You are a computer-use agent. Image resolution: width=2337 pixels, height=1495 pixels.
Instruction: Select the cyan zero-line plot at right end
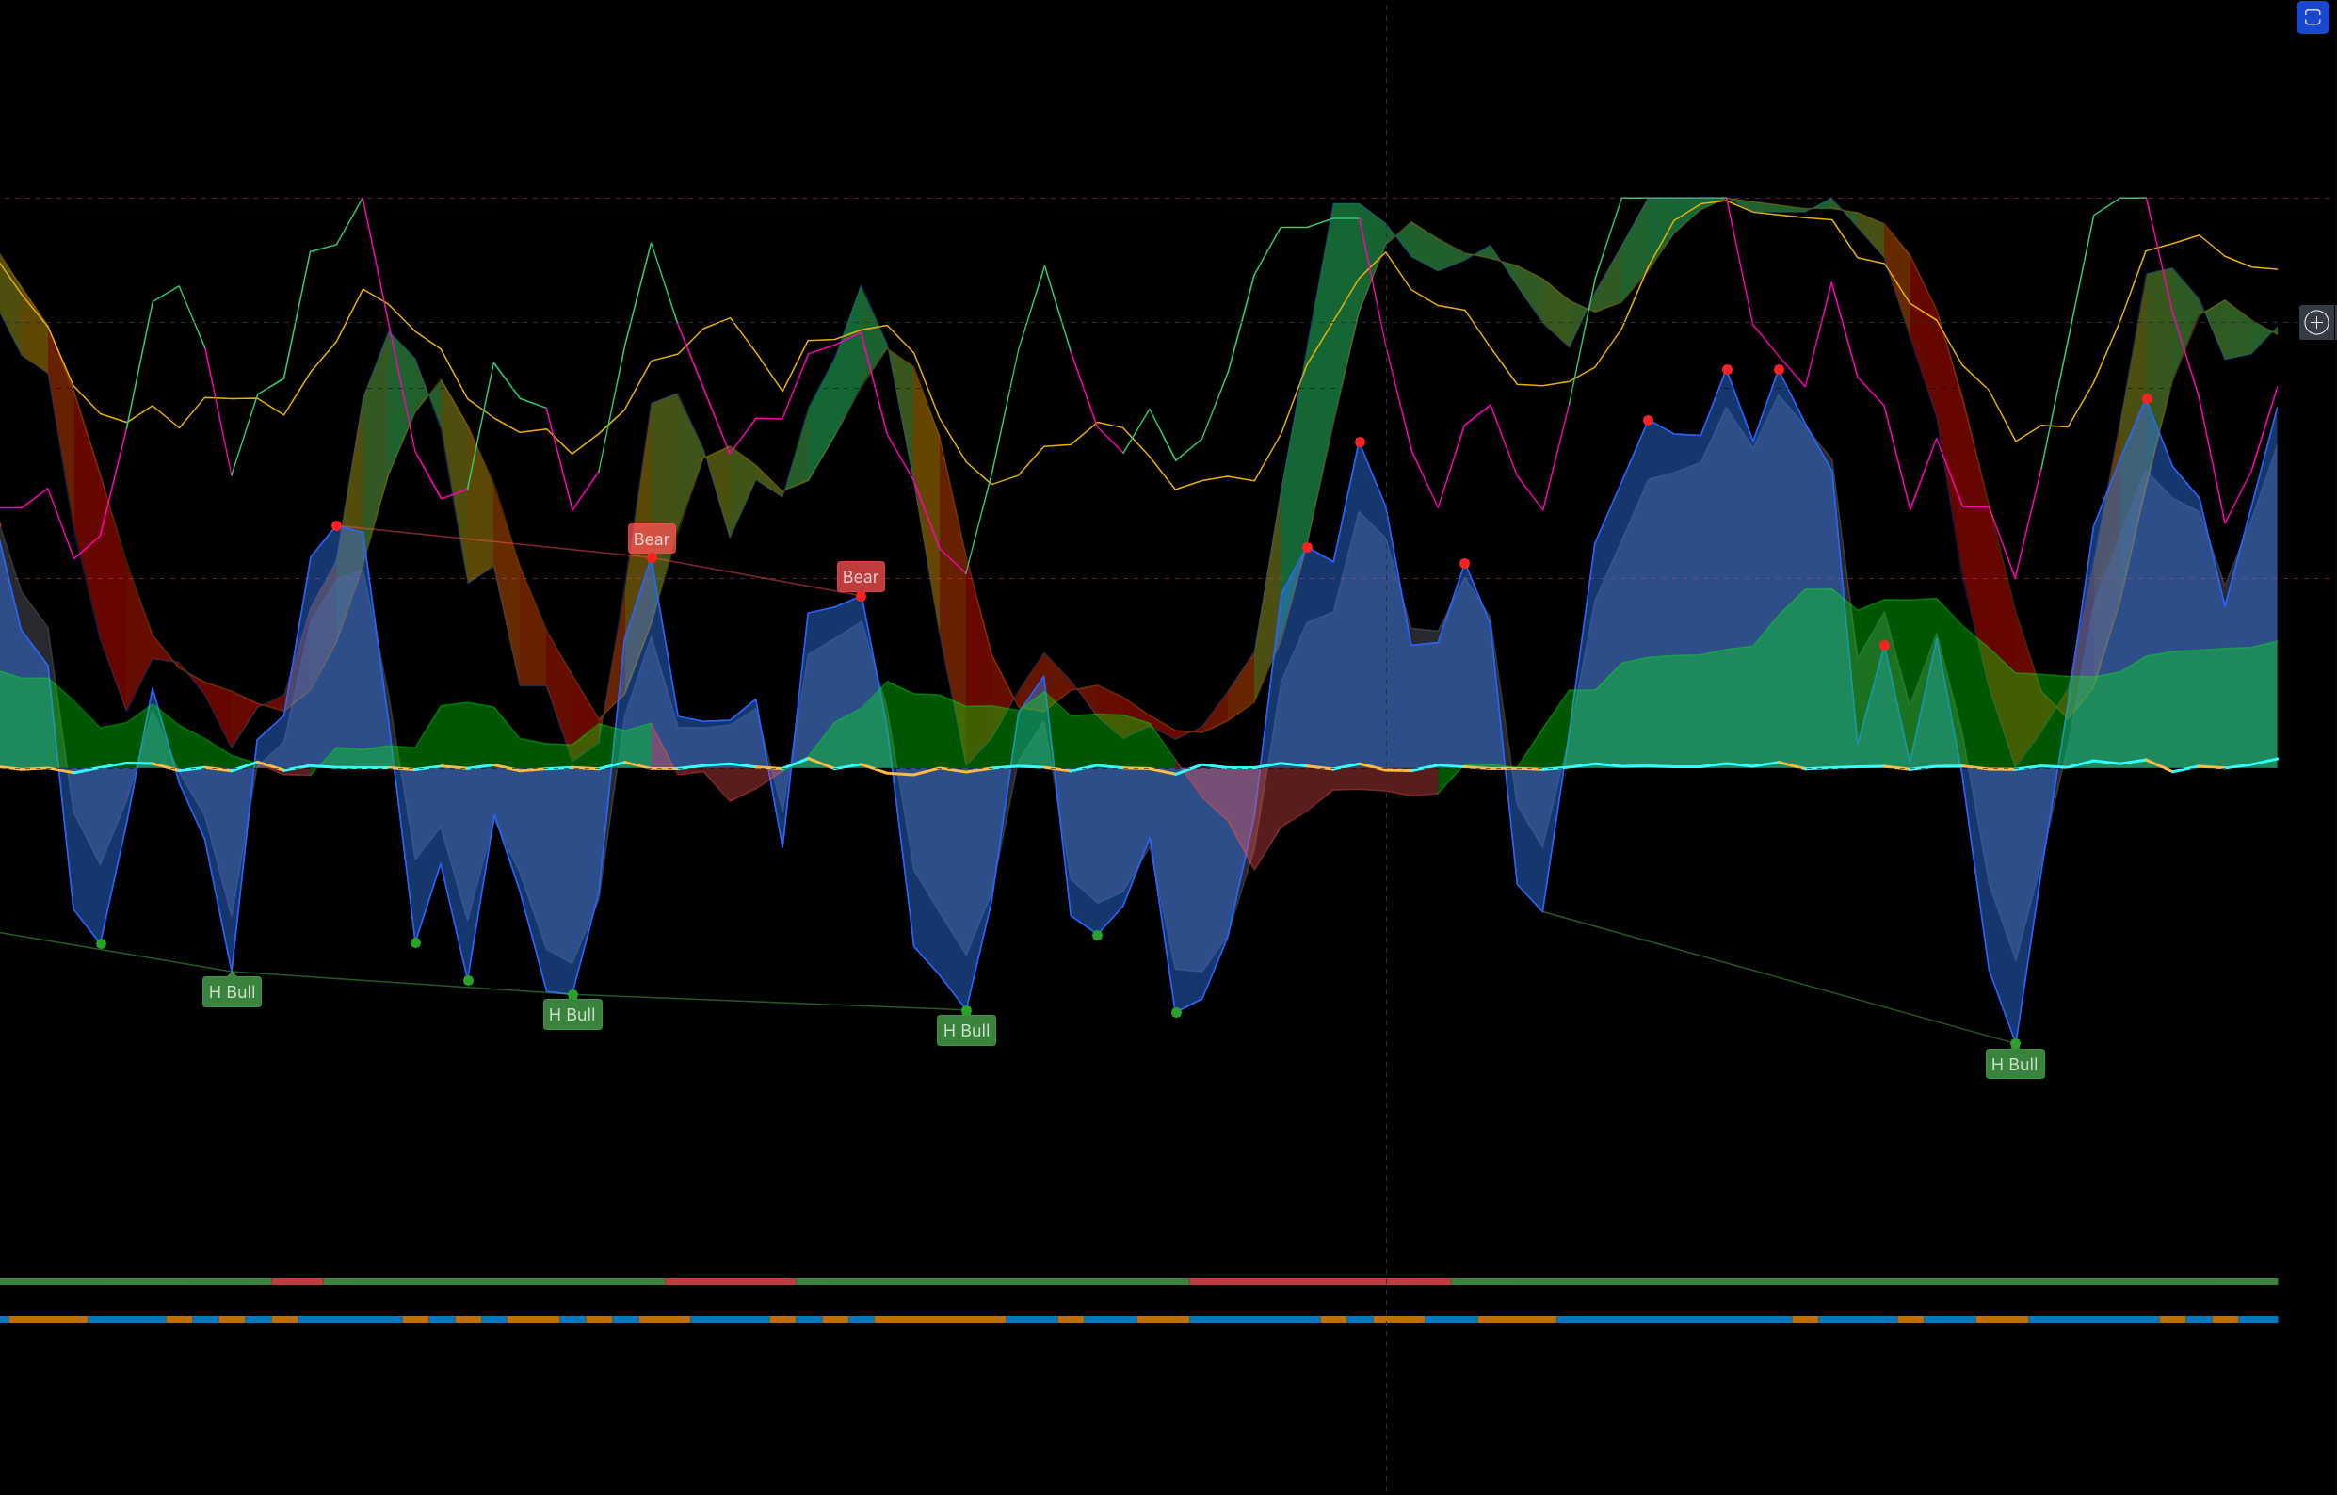click(x=2267, y=761)
